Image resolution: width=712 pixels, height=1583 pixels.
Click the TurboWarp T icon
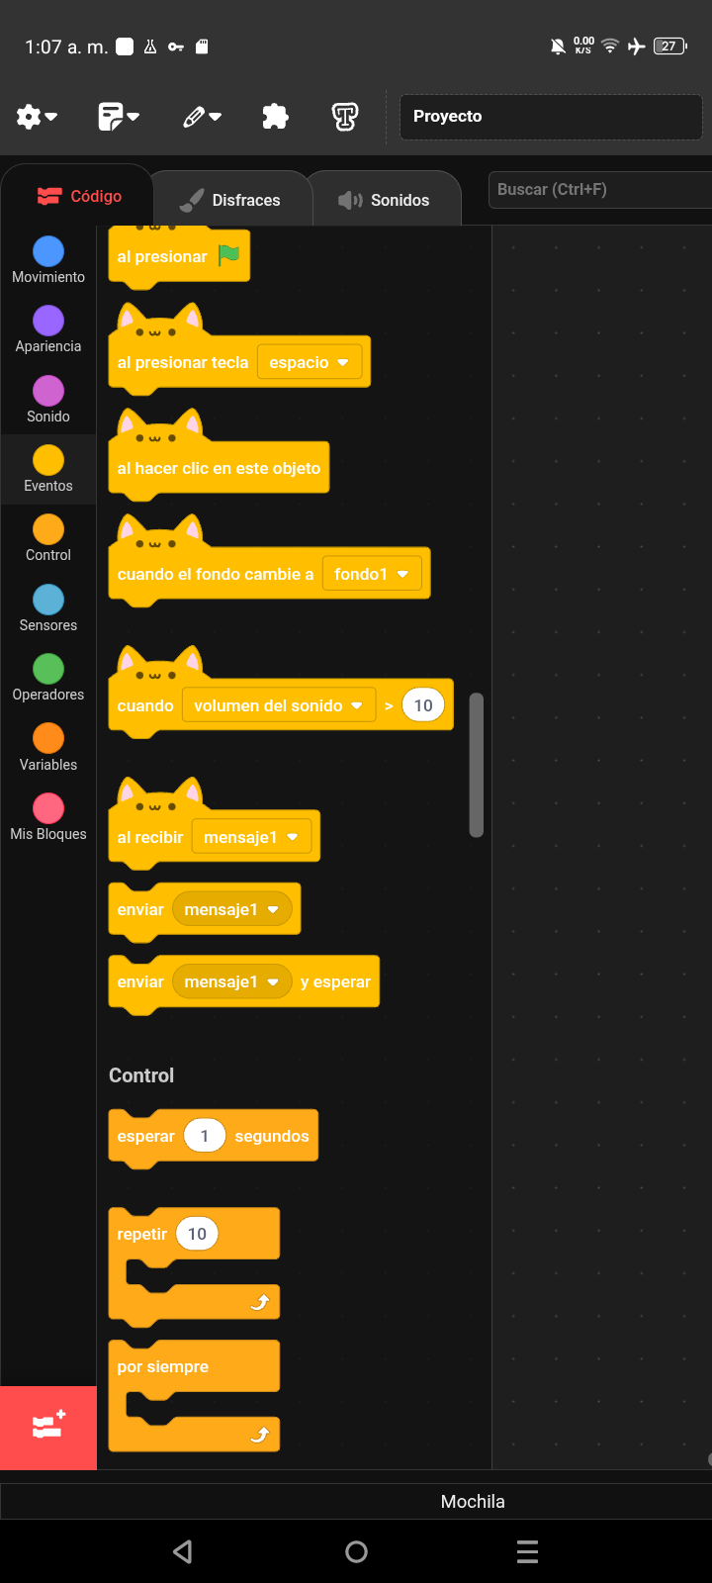pyautogui.click(x=344, y=117)
